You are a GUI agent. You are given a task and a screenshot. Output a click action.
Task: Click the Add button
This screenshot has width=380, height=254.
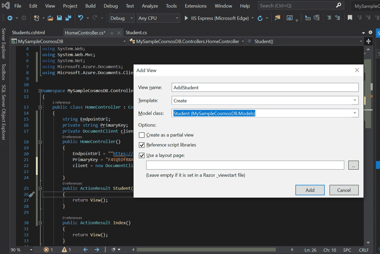click(x=310, y=190)
